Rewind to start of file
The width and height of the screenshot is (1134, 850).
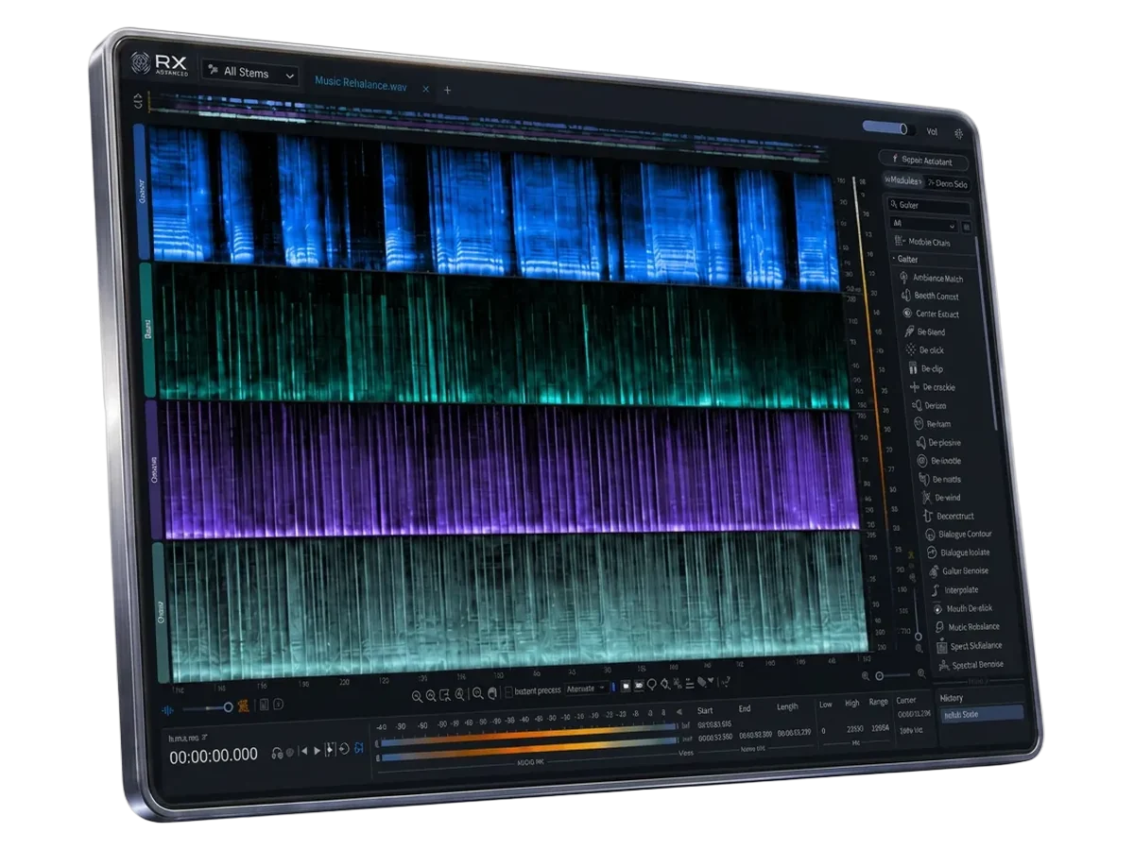303,751
